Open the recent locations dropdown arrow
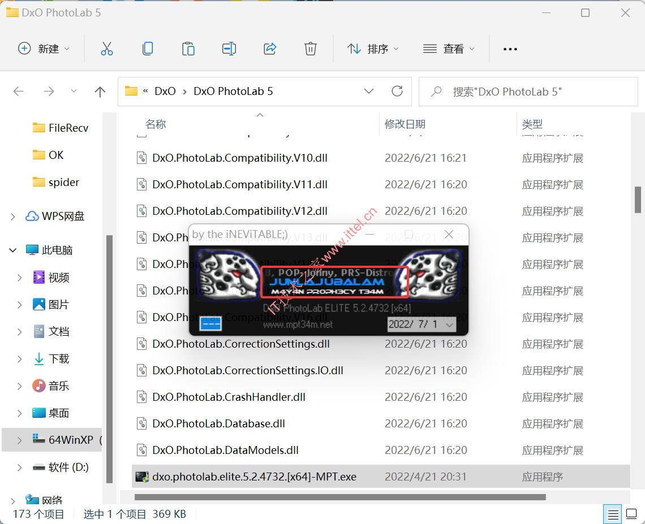 (x=74, y=91)
